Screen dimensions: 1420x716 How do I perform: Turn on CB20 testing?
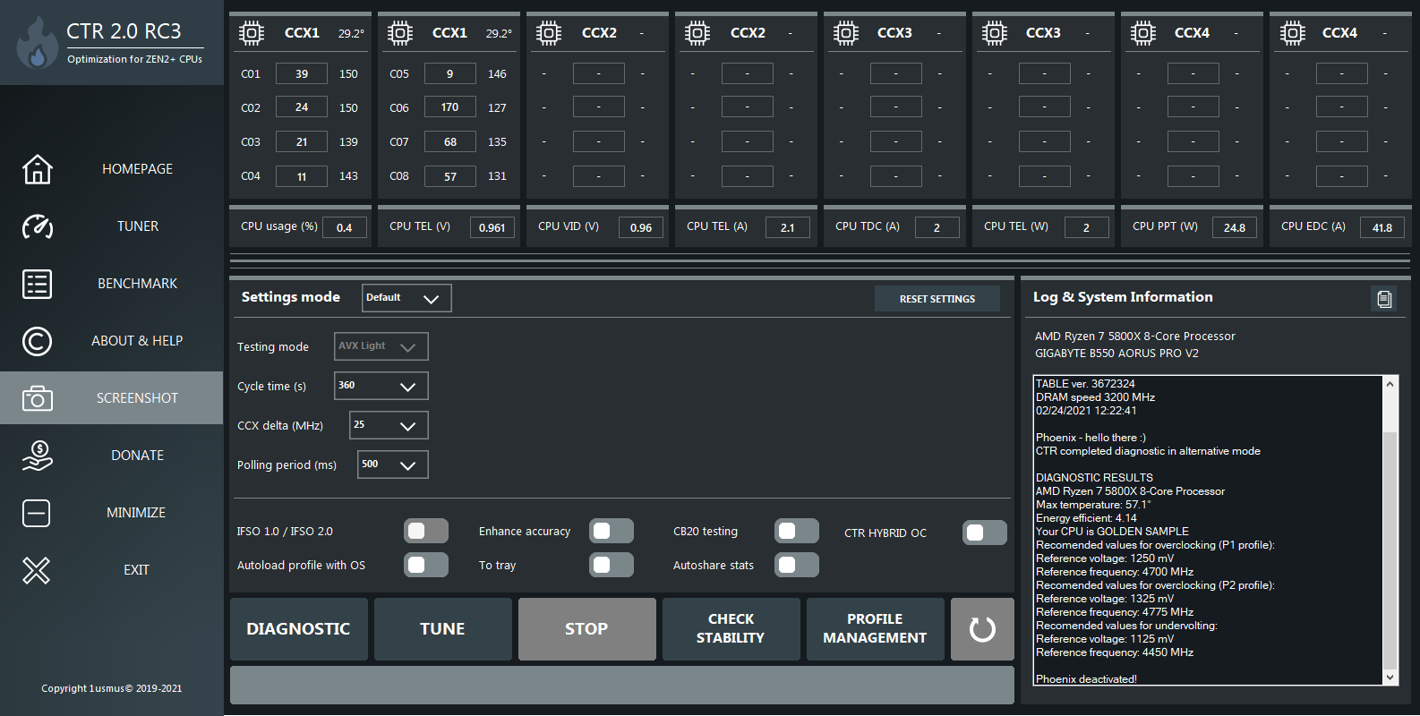[797, 532]
